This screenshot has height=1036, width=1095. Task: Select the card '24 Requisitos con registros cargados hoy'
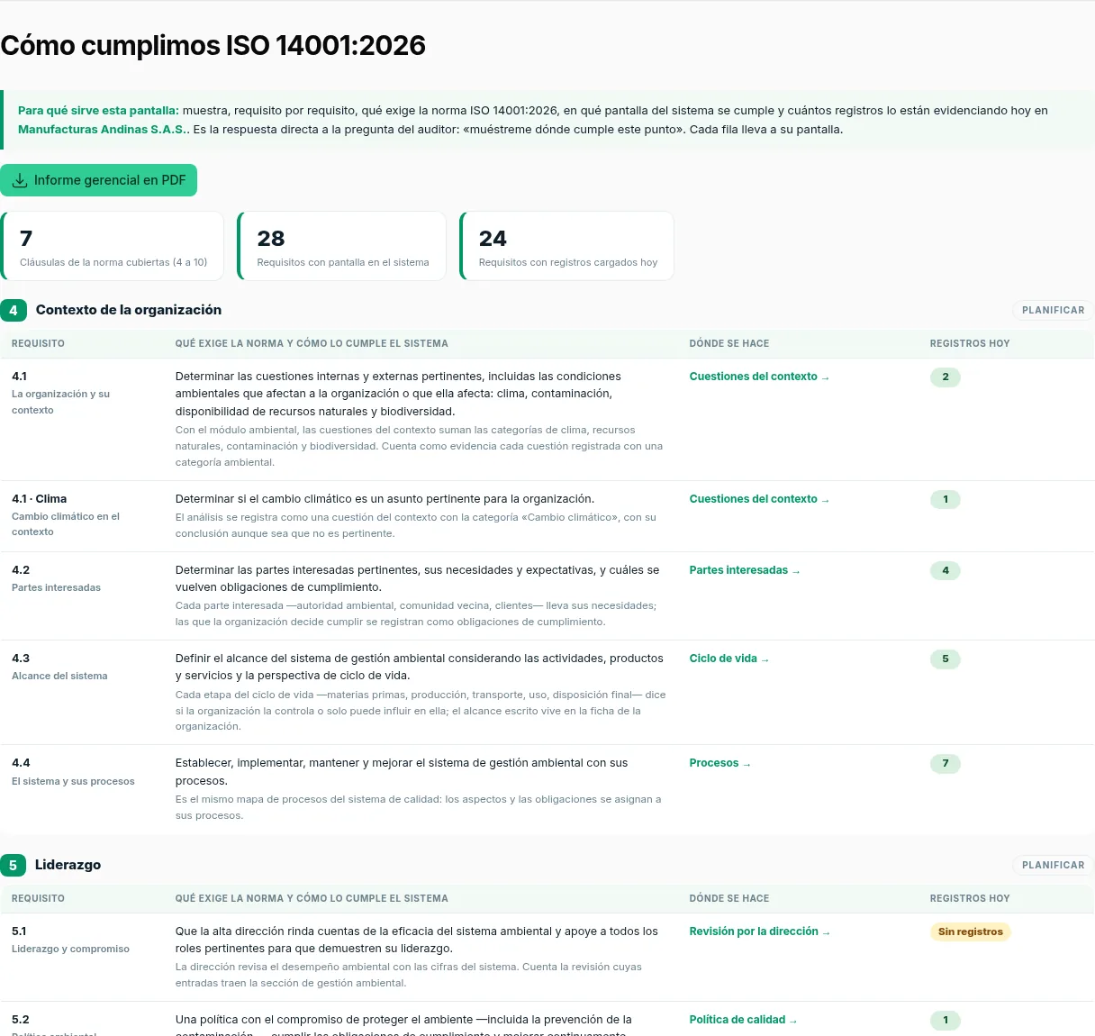click(567, 246)
